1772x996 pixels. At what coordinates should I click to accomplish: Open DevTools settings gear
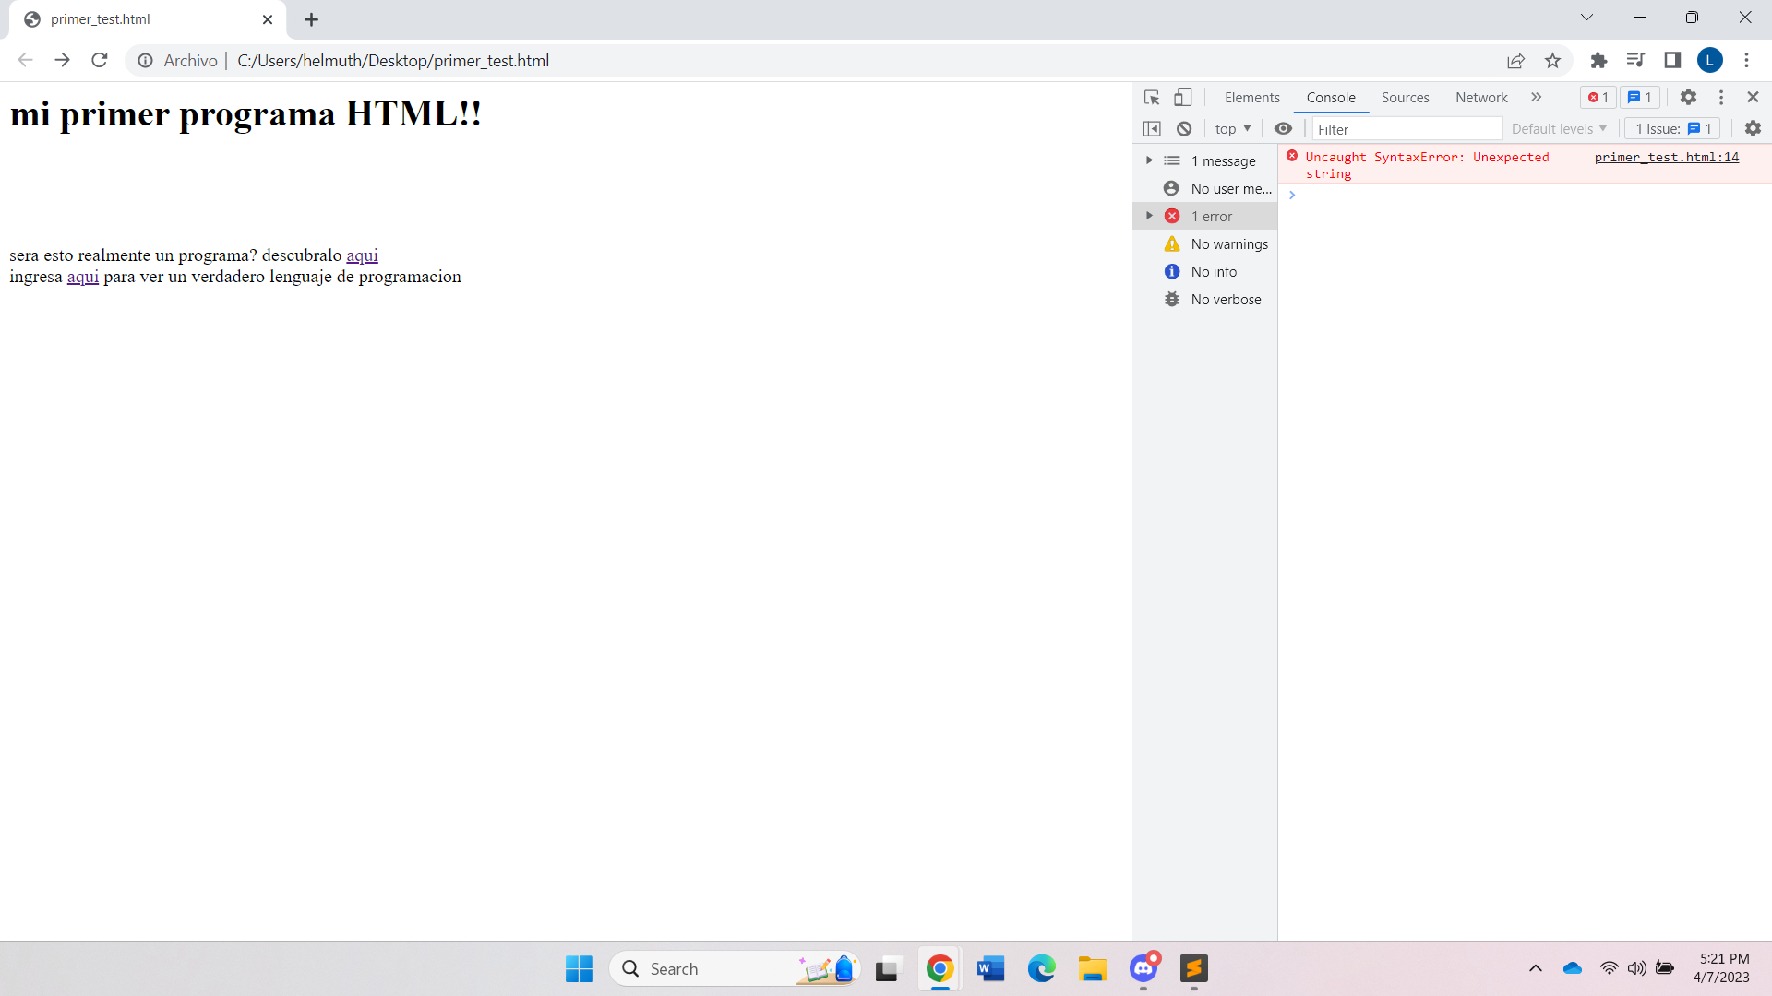point(1688,97)
